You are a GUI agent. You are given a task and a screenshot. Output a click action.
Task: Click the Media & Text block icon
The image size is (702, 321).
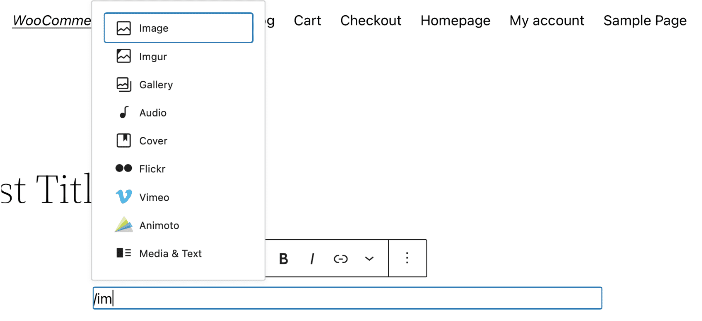tap(123, 253)
